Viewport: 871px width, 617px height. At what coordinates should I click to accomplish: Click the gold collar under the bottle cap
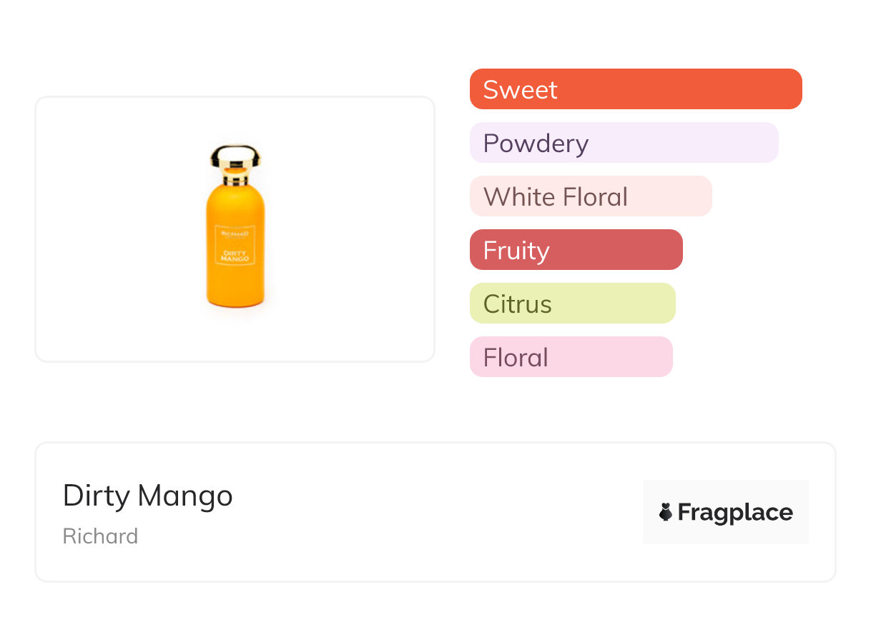pos(235,179)
